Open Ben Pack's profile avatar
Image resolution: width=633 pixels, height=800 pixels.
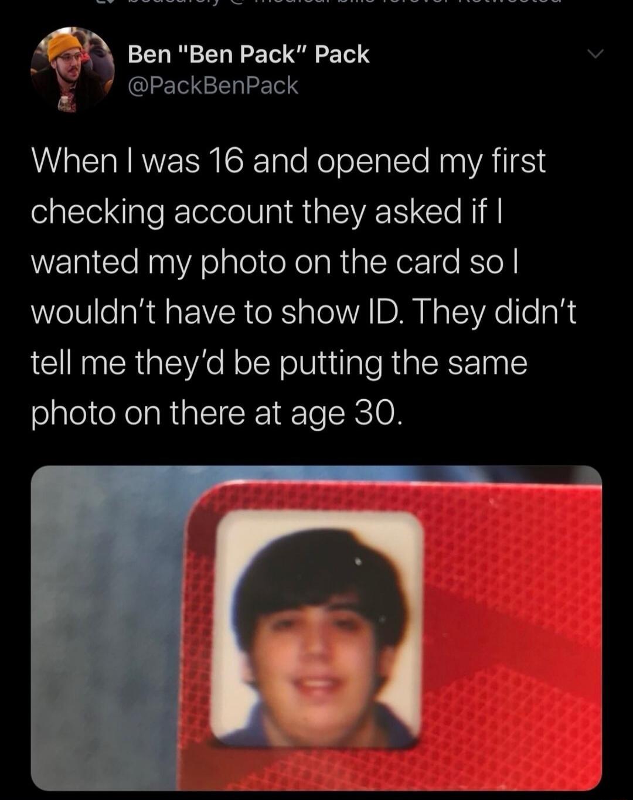(x=73, y=70)
